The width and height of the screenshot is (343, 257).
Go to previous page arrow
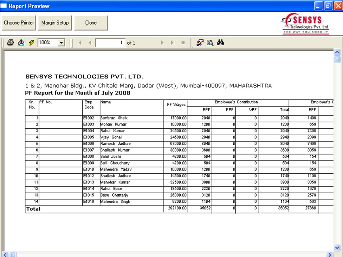(90, 43)
